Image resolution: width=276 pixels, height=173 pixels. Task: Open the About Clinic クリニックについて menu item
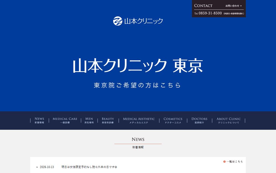(x=229, y=120)
